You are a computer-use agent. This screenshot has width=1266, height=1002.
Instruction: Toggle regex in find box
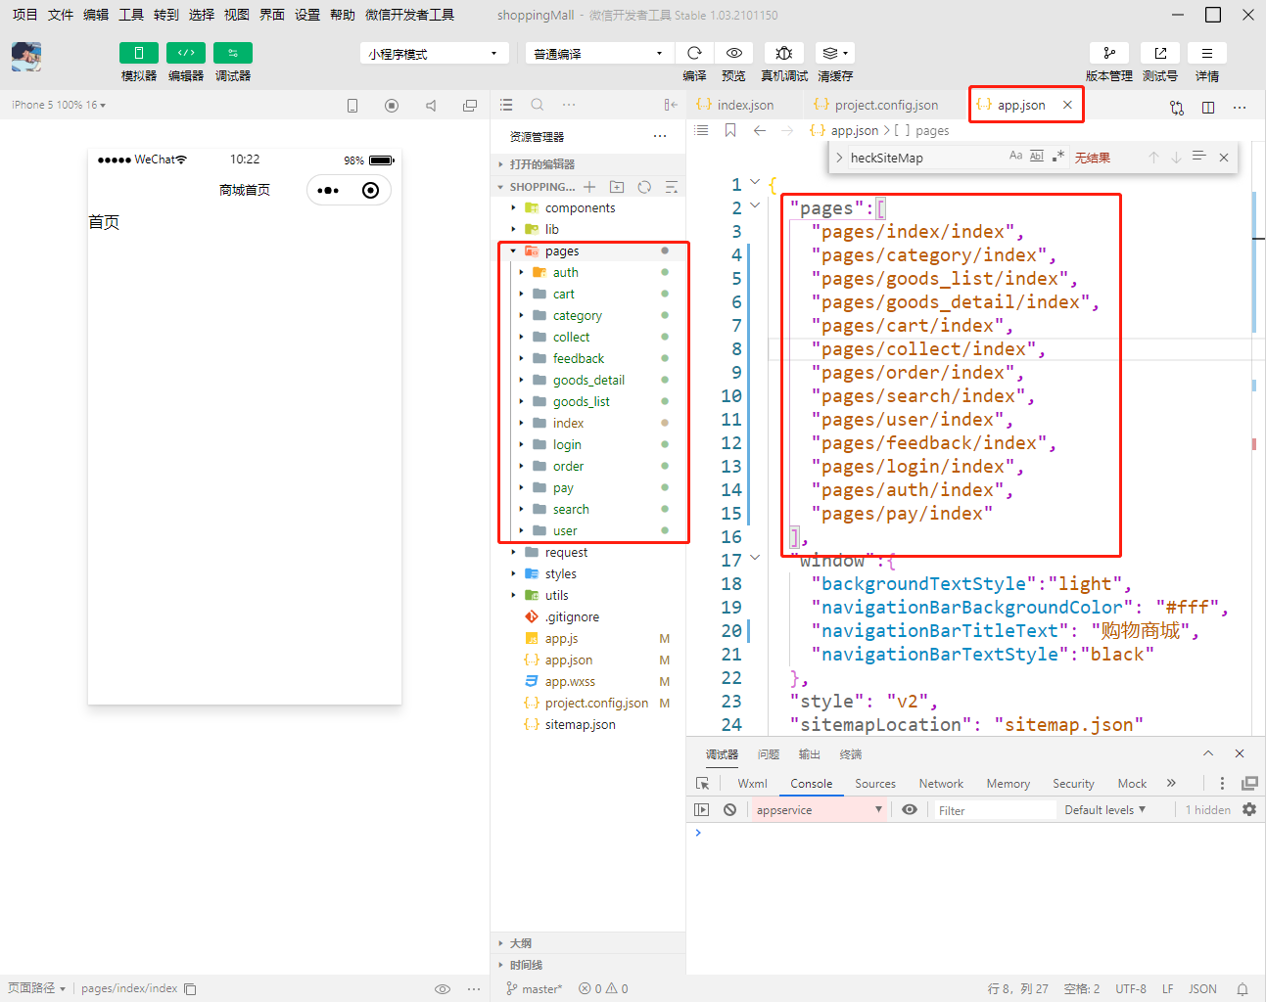(1058, 157)
